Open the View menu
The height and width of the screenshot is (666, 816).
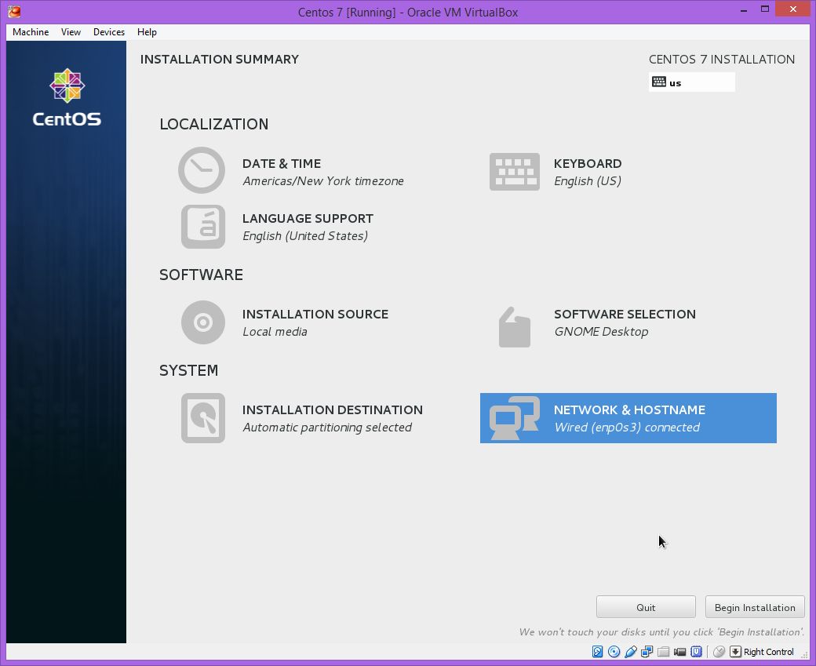(x=71, y=31)
